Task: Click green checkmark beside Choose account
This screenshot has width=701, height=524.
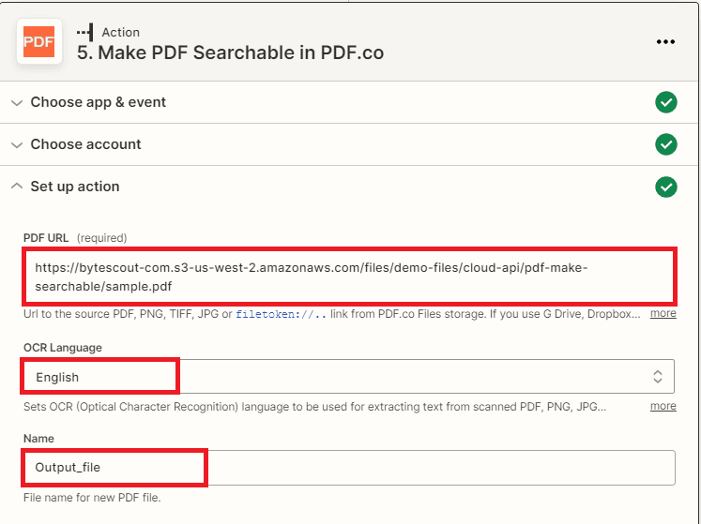Action: pos(665,144)
